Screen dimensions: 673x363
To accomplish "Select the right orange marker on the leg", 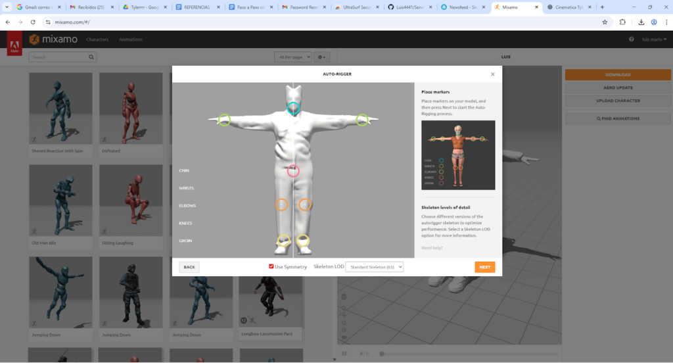I will [305, 205].
